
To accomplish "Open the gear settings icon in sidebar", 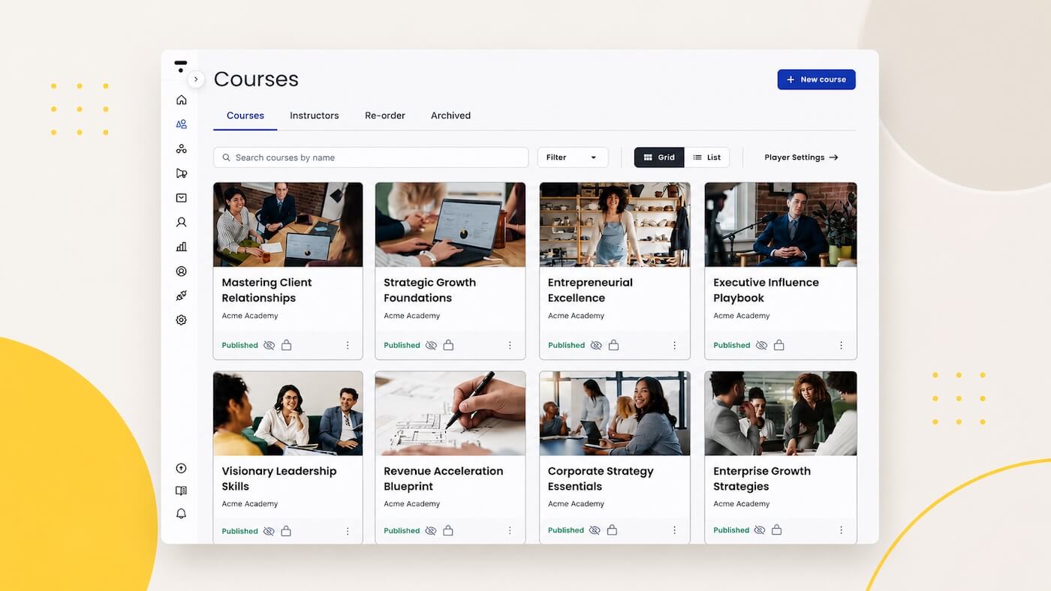I will [181, 320].
